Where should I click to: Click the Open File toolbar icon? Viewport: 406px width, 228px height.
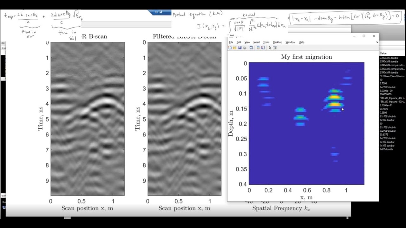point(235,47)
